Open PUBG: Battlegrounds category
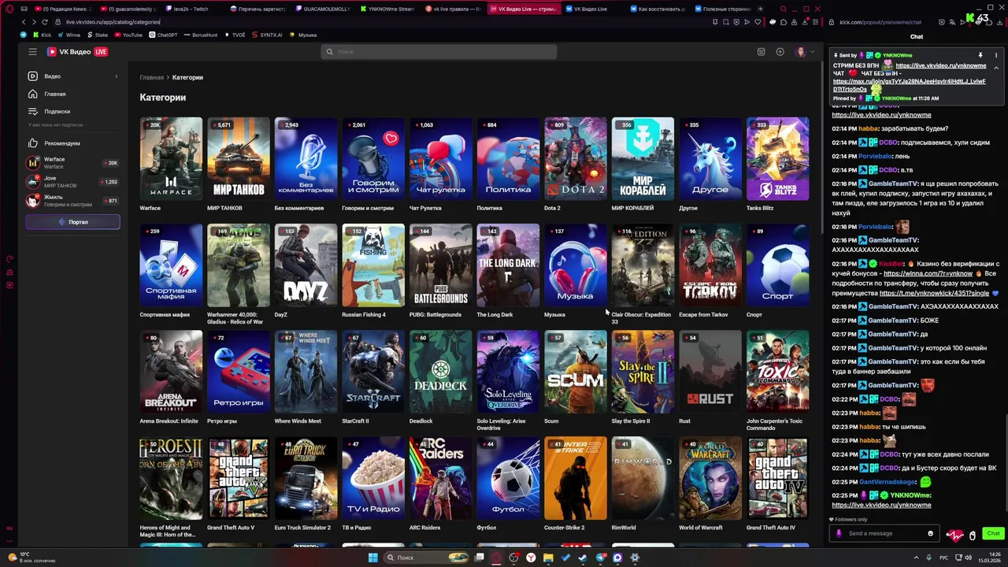The width and height of the screenshot is (1008, 567). point(441,265)
